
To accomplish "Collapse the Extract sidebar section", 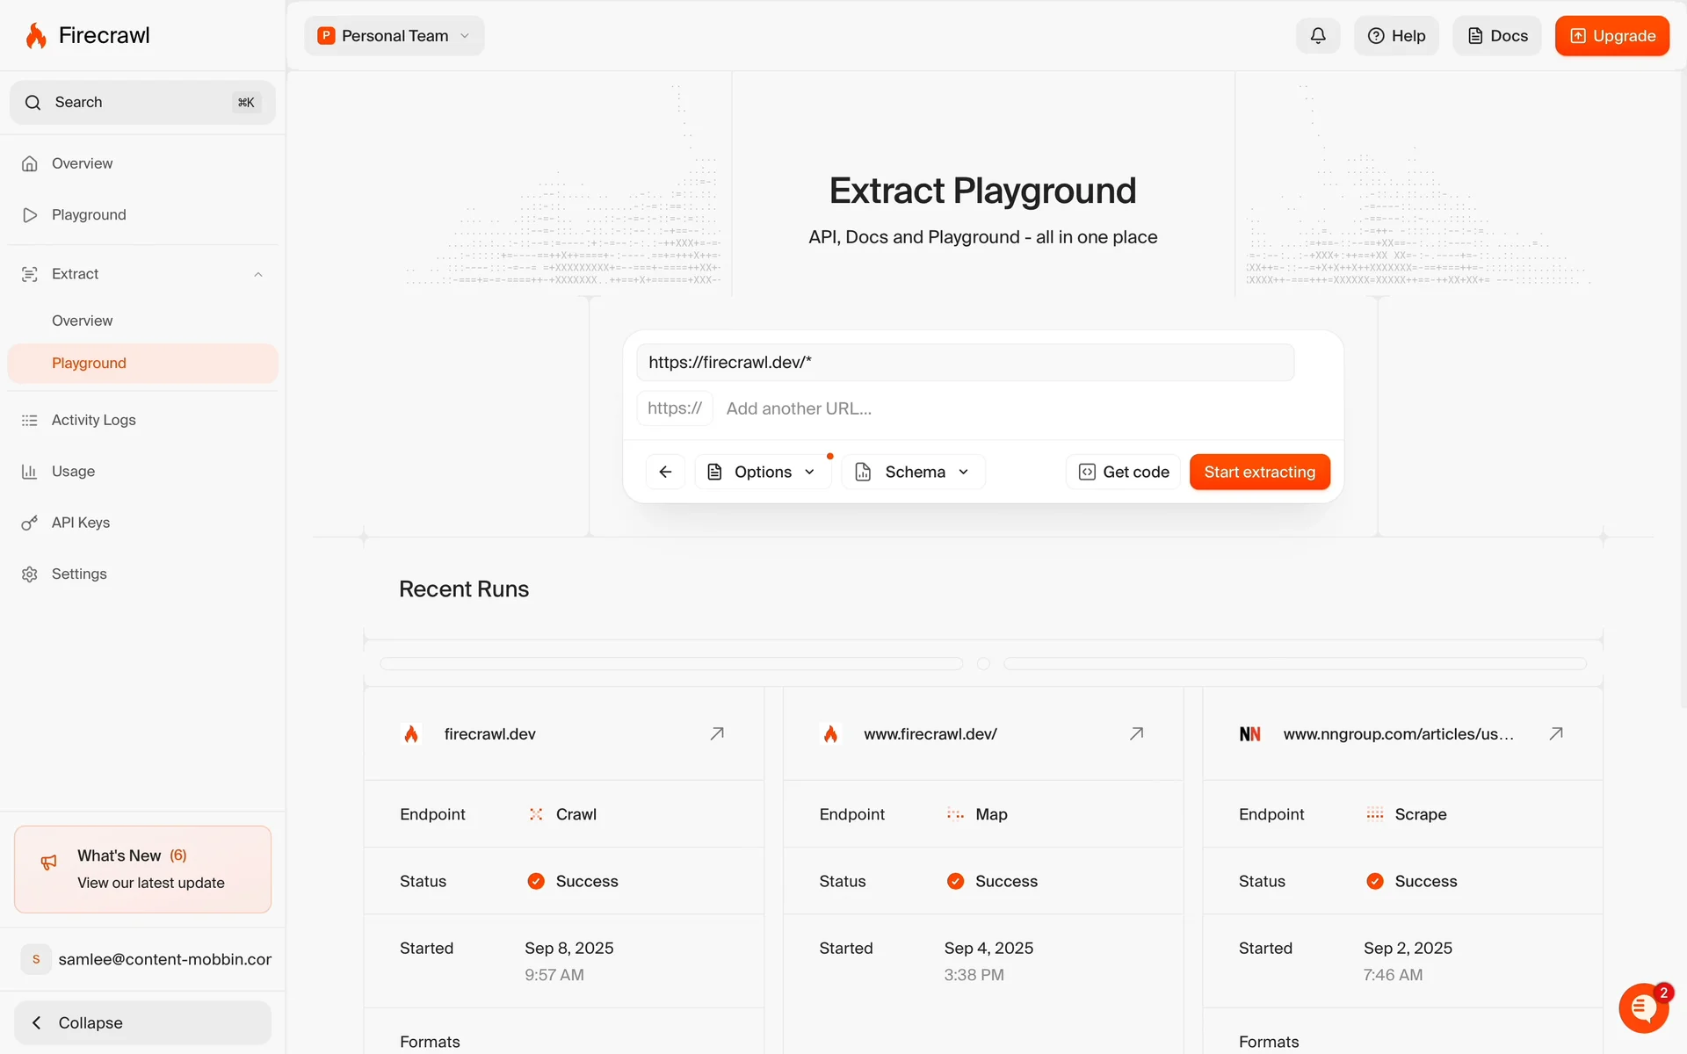I will coord(258,274).
